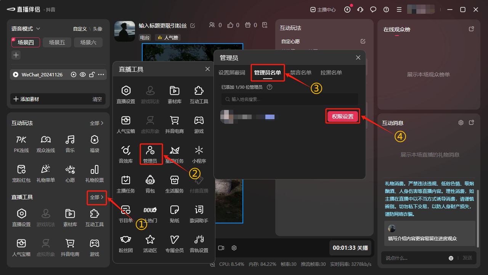Screen dimensions: 488x275
Task: Open the 活动区 tool
Action: [150, 243]
